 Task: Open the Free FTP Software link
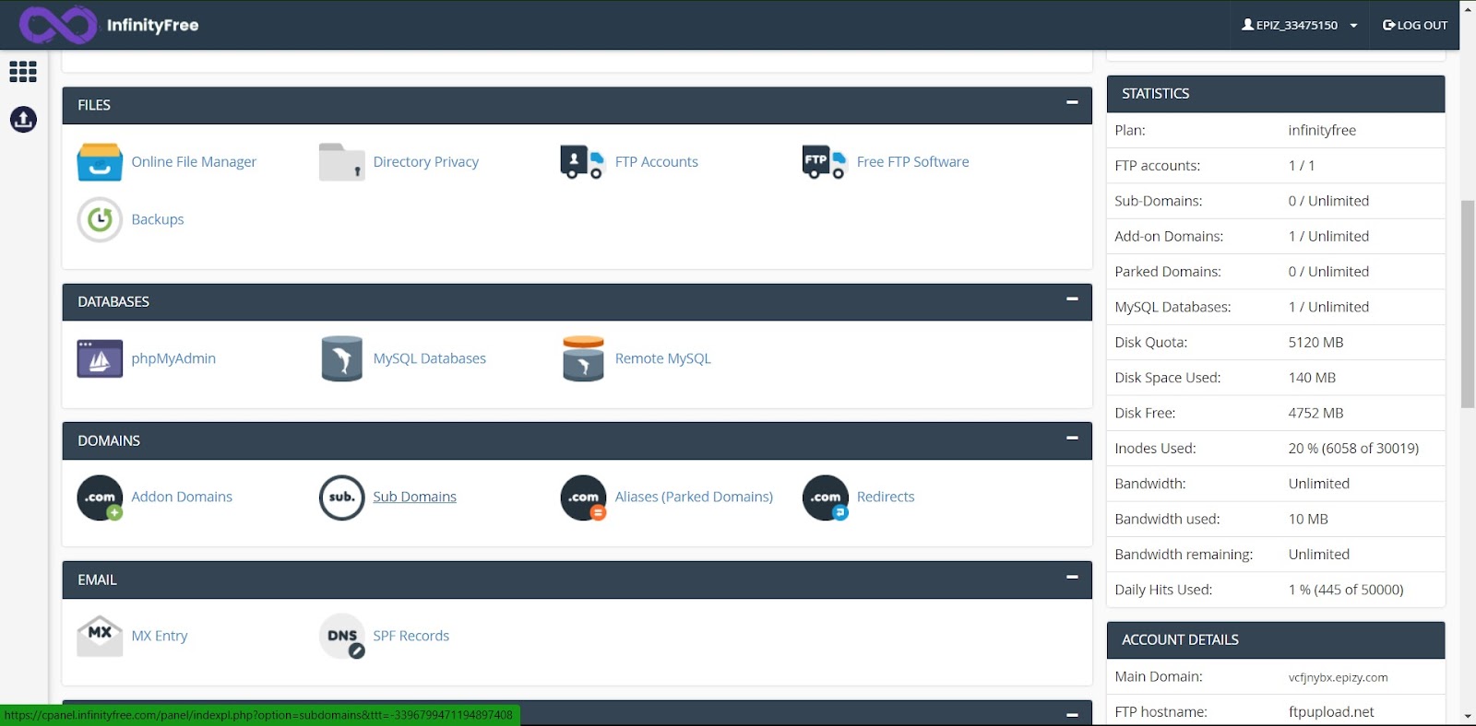[x=912, y=162]
